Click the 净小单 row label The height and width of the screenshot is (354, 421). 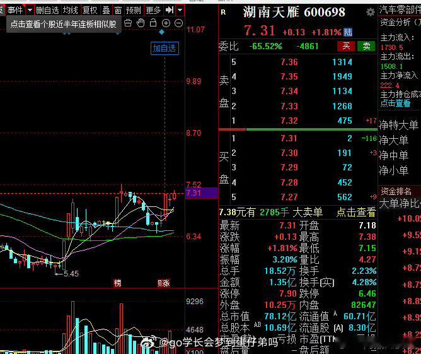coord(394,170)
